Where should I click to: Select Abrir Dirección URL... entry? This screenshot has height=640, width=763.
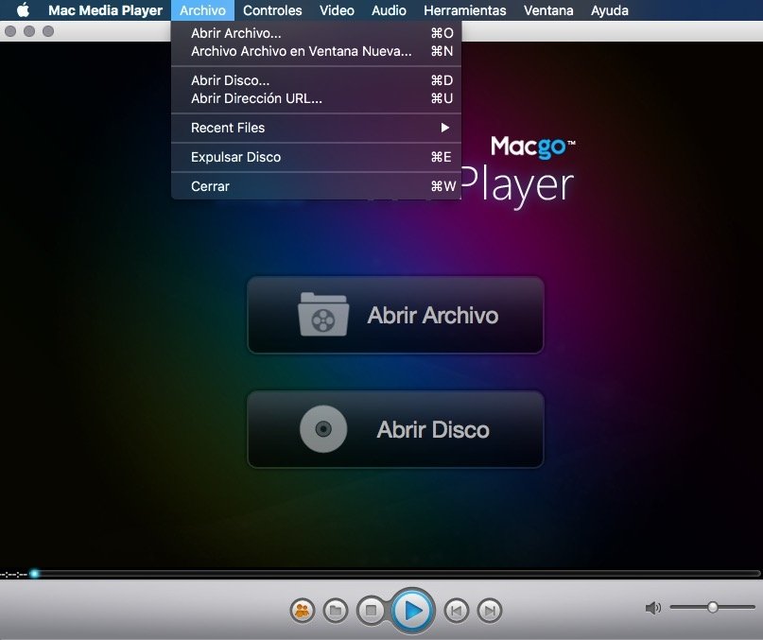(317, 98)
